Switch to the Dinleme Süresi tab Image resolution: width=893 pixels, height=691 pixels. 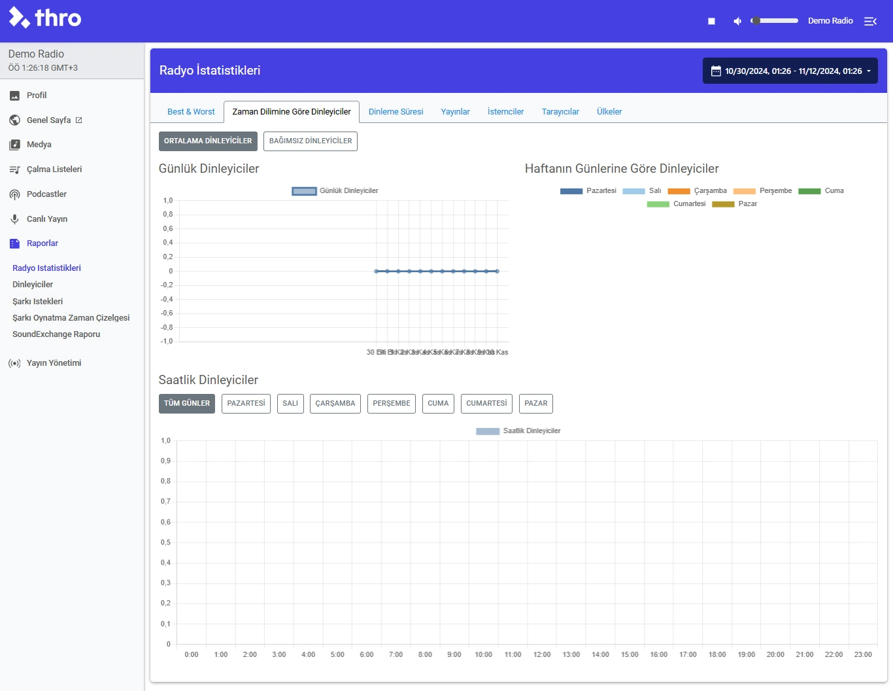pyautogui.click(x=396, y=112)
